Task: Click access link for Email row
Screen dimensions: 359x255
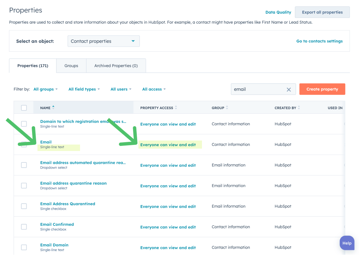Action: tap(168, 145)
